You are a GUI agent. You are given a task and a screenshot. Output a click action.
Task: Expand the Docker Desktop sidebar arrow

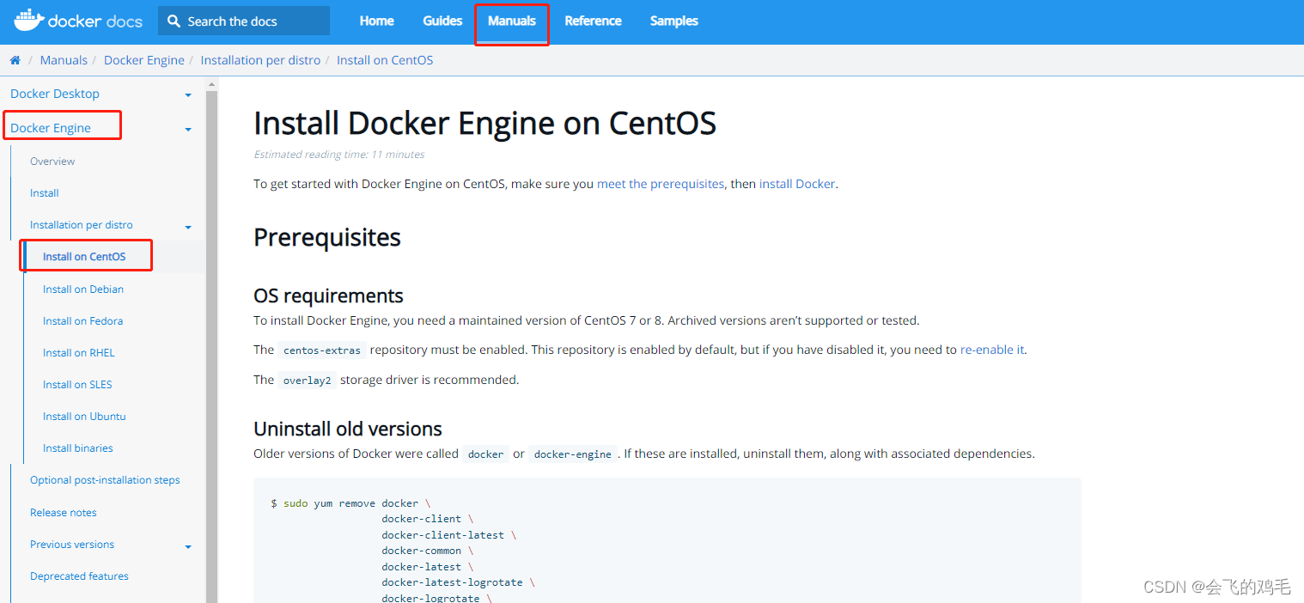click(188, 95)
